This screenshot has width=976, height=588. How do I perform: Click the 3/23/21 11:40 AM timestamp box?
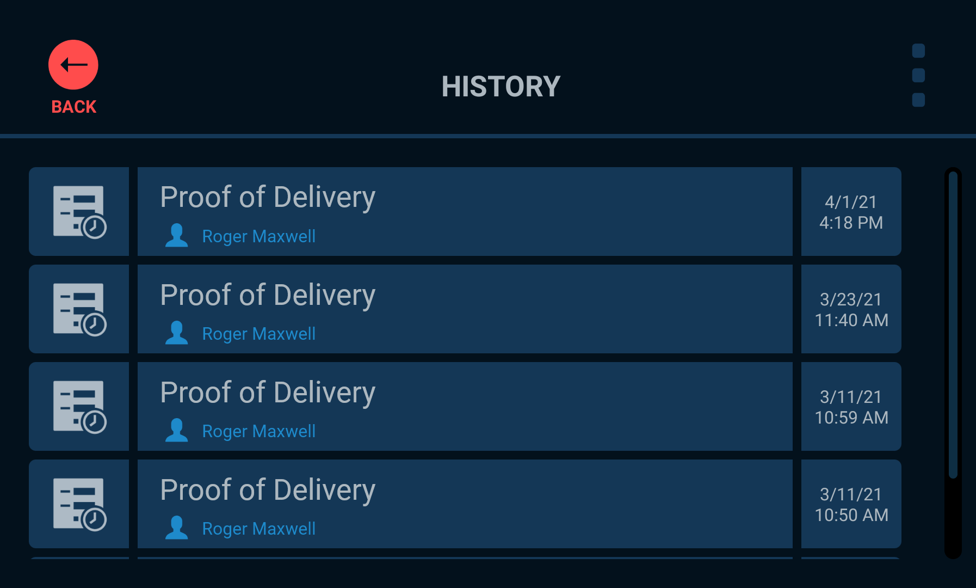(x=851, y=309)
